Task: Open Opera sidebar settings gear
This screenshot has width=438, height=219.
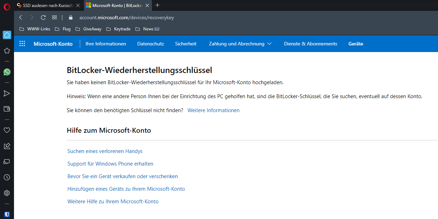Action: tap(7, 193)
